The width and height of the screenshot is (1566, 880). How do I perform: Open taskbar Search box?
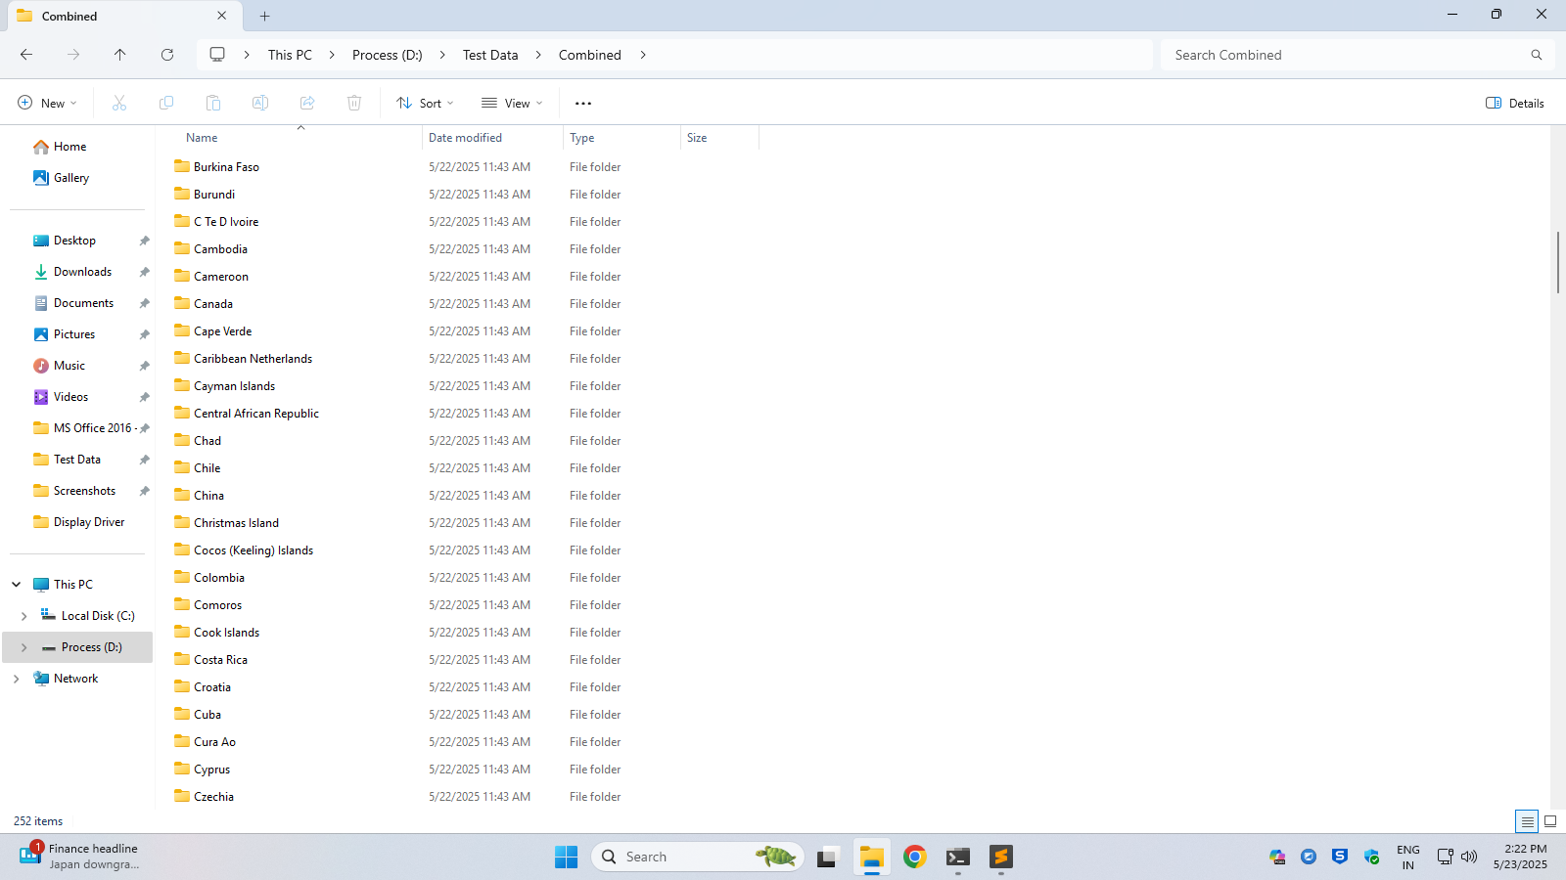click(x=697, y=857)
